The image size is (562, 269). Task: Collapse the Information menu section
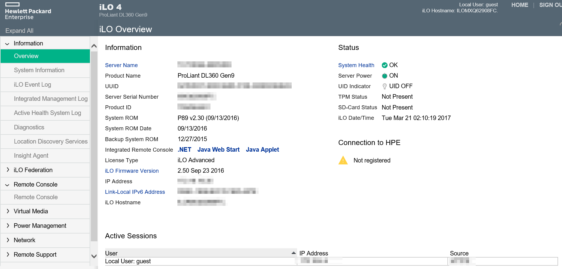[x=8, y=44]
